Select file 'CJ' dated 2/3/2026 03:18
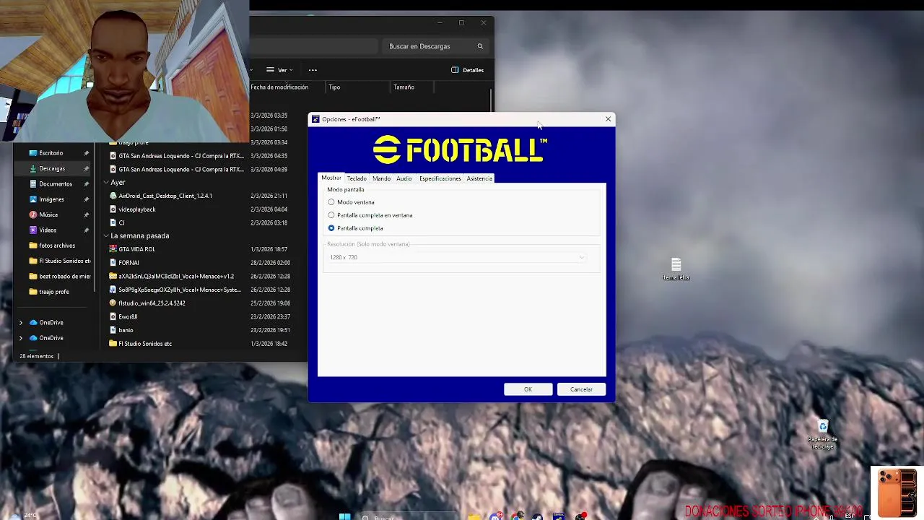The height and width of the screenshot is (520, 924). pos(121,223)
